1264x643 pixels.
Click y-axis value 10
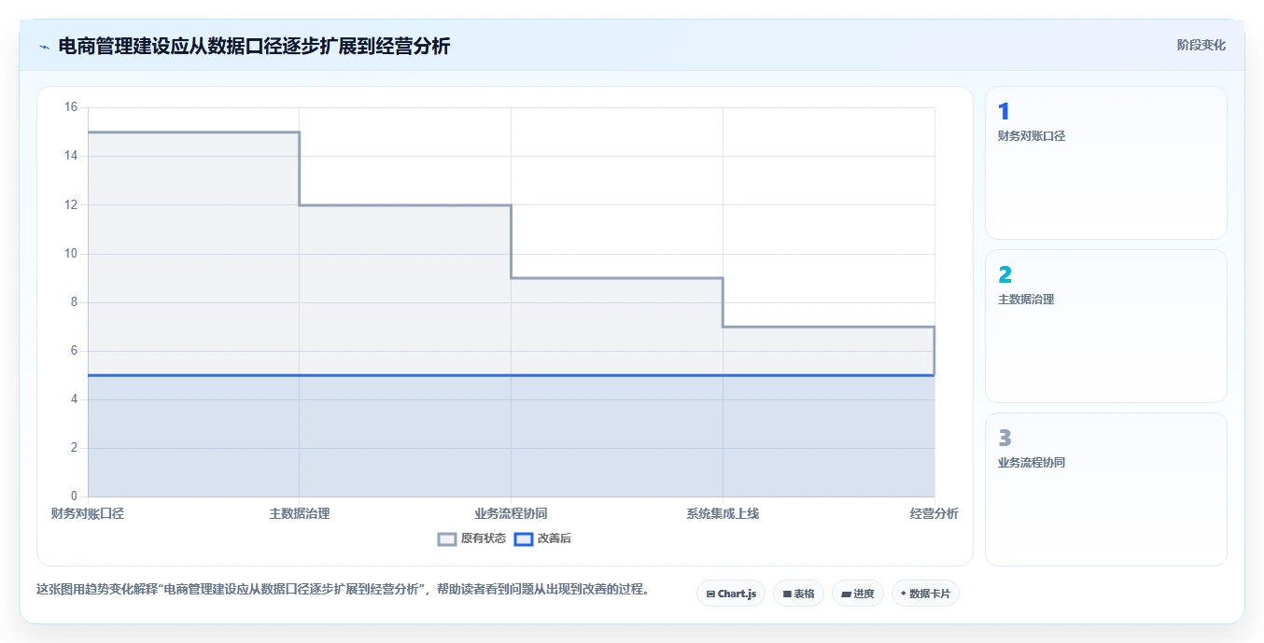[x=71, y=254]
